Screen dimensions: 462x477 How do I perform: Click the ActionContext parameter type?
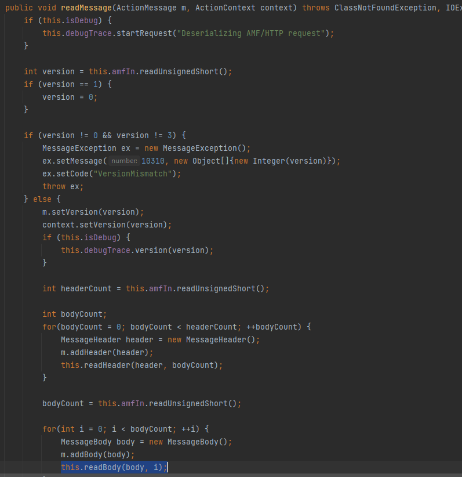(225, 8)
